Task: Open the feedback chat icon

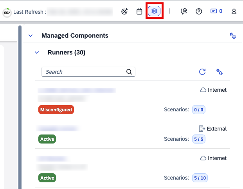Action: pos(184,11)
